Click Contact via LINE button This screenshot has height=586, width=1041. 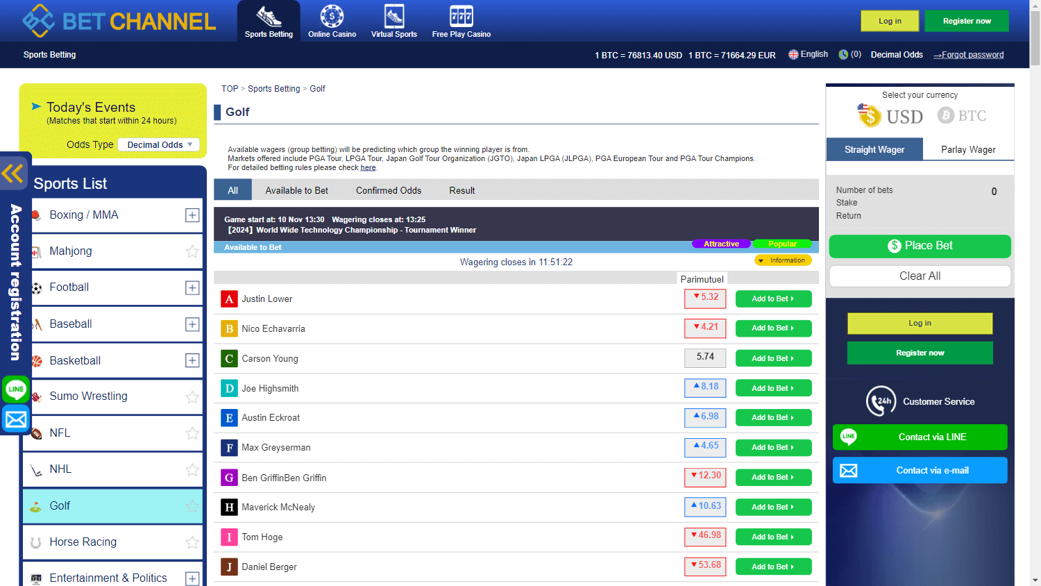click(920, 437)
